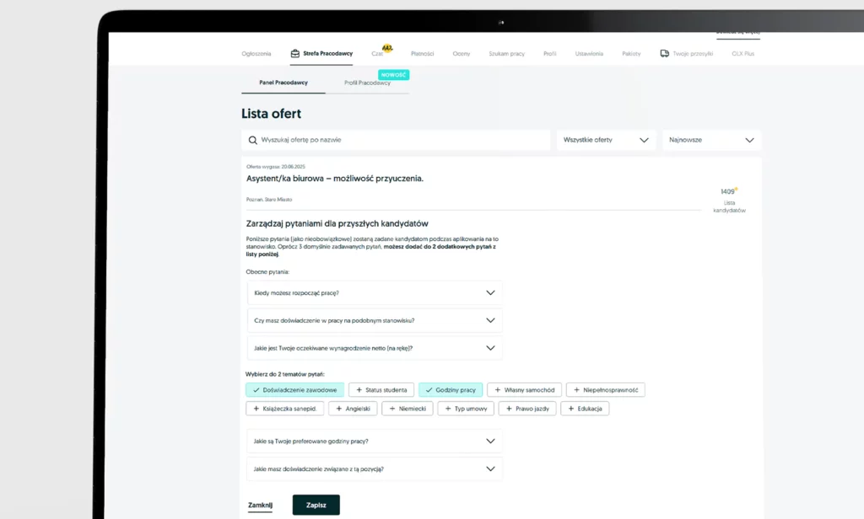Click the plus icon on Własny samochód
The height and width of the screenshot is (519, 864).
pos(496,390)
